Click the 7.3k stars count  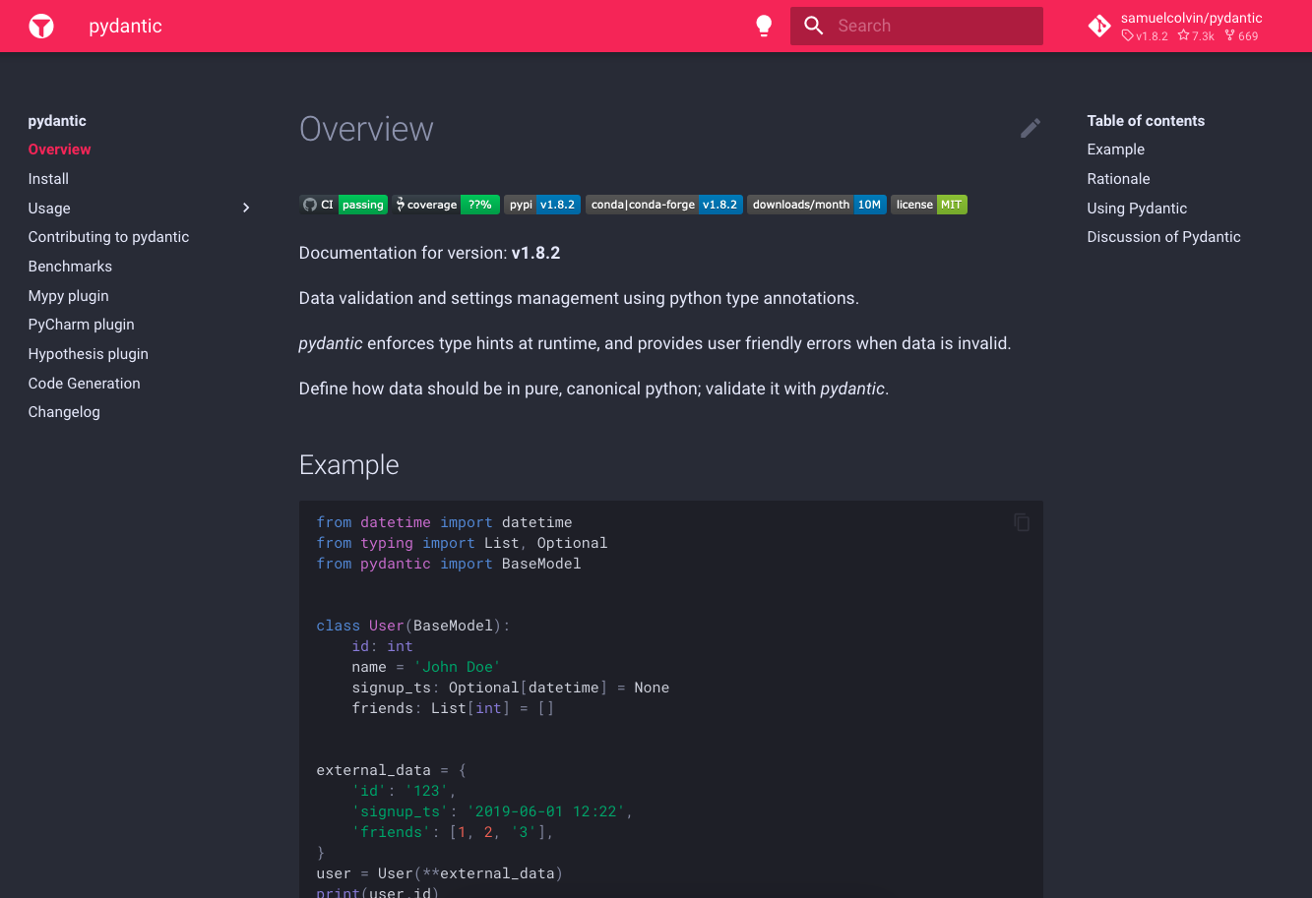pyautogui.click(x=1196, y=36)
